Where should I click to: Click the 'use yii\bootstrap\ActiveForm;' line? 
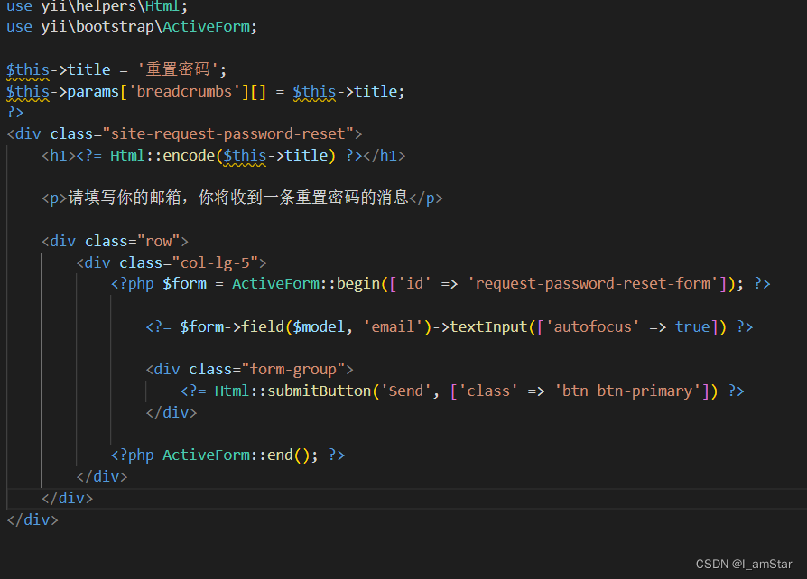[x=132, y=27]
